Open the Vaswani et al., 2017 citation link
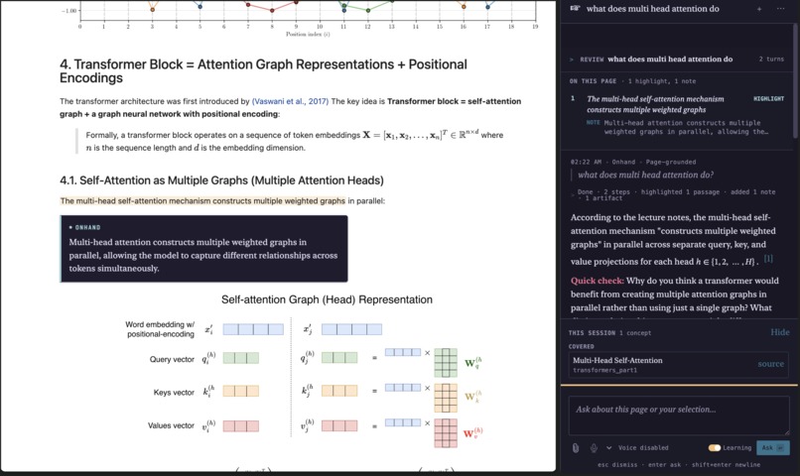 [x=290, y=101]
